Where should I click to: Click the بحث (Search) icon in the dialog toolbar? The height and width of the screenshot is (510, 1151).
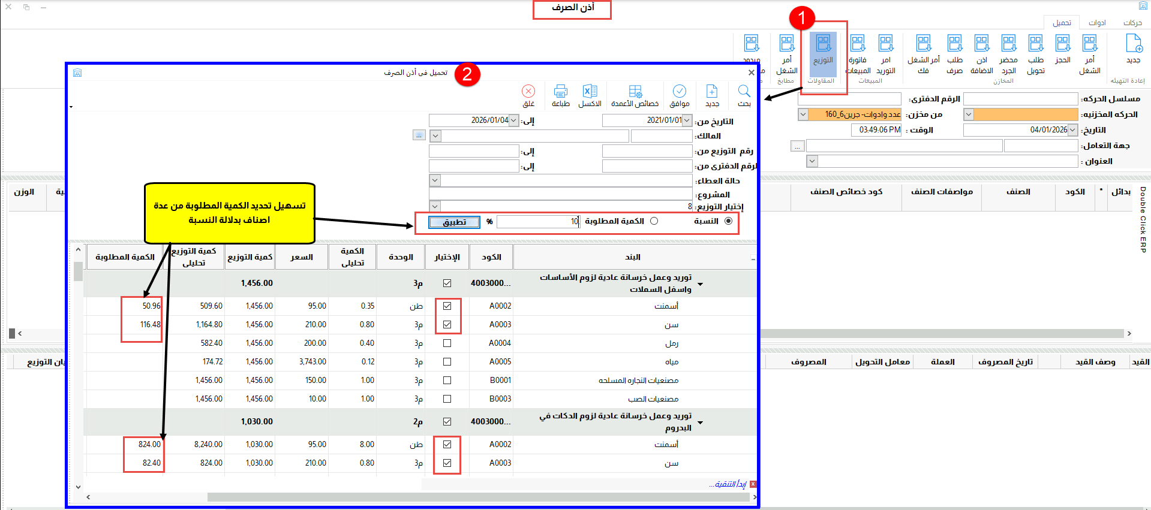[744, 94]
